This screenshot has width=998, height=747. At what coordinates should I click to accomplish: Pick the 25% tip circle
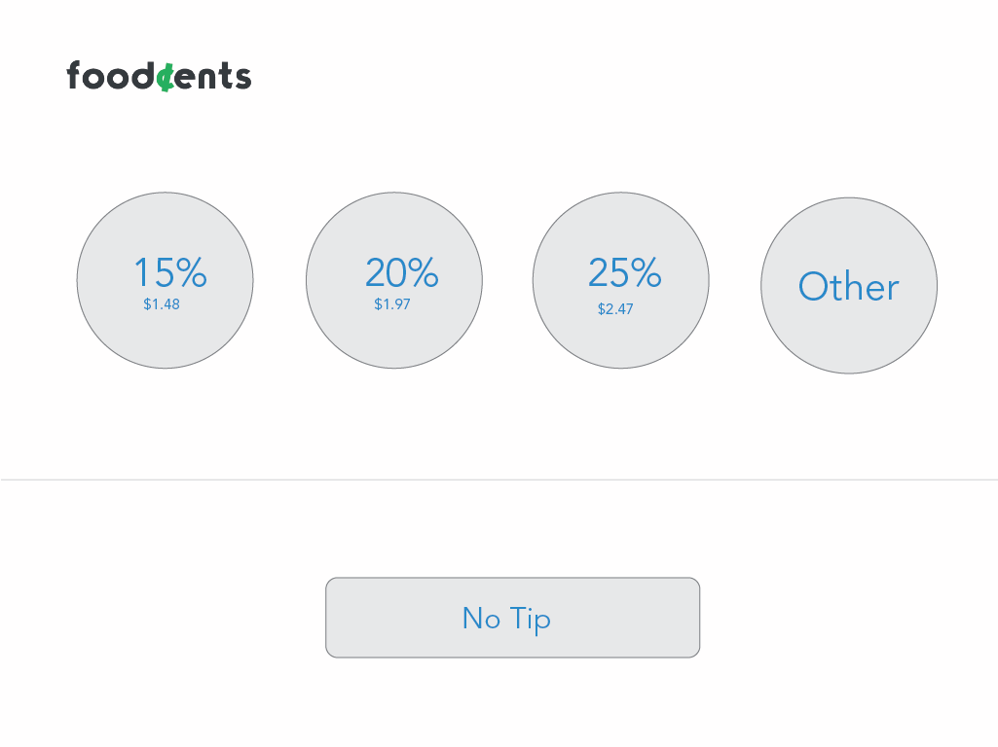(620, 280)
